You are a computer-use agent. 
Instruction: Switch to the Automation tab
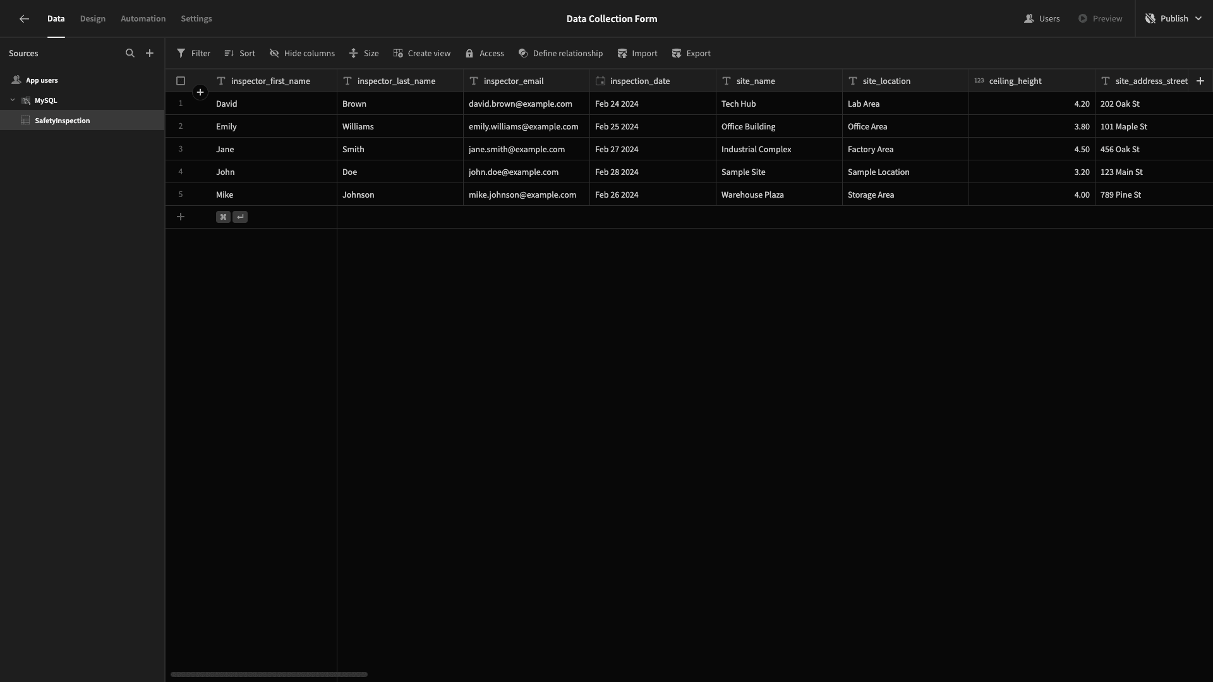pyautogui.click(x=143, y=19)
